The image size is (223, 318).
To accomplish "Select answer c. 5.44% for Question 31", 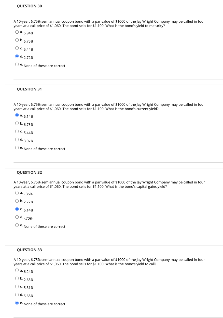I will tap(17, 131).
